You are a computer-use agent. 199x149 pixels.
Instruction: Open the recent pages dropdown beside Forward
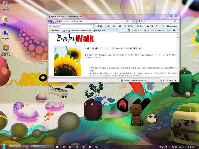pos(57,21)
